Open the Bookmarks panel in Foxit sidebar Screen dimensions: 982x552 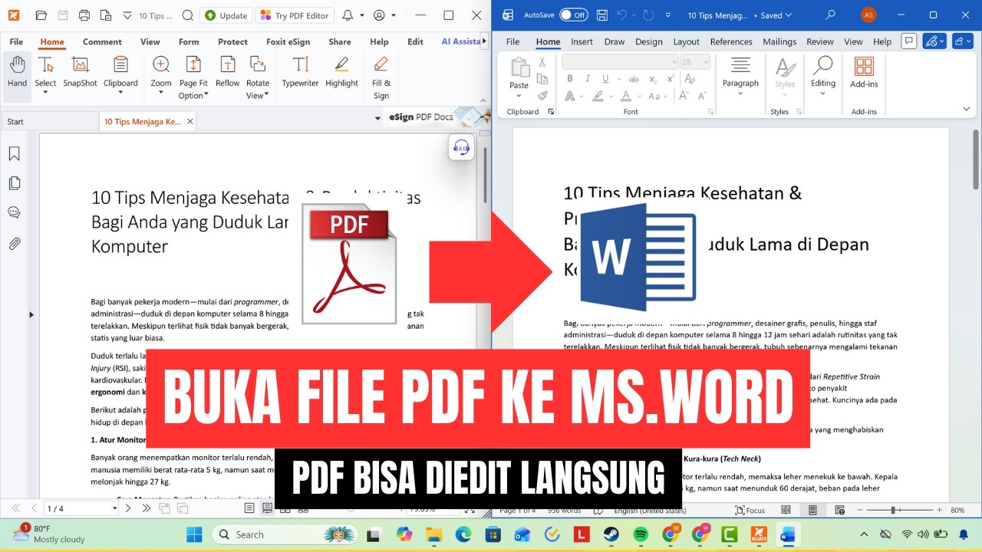[x=14, y=154]
